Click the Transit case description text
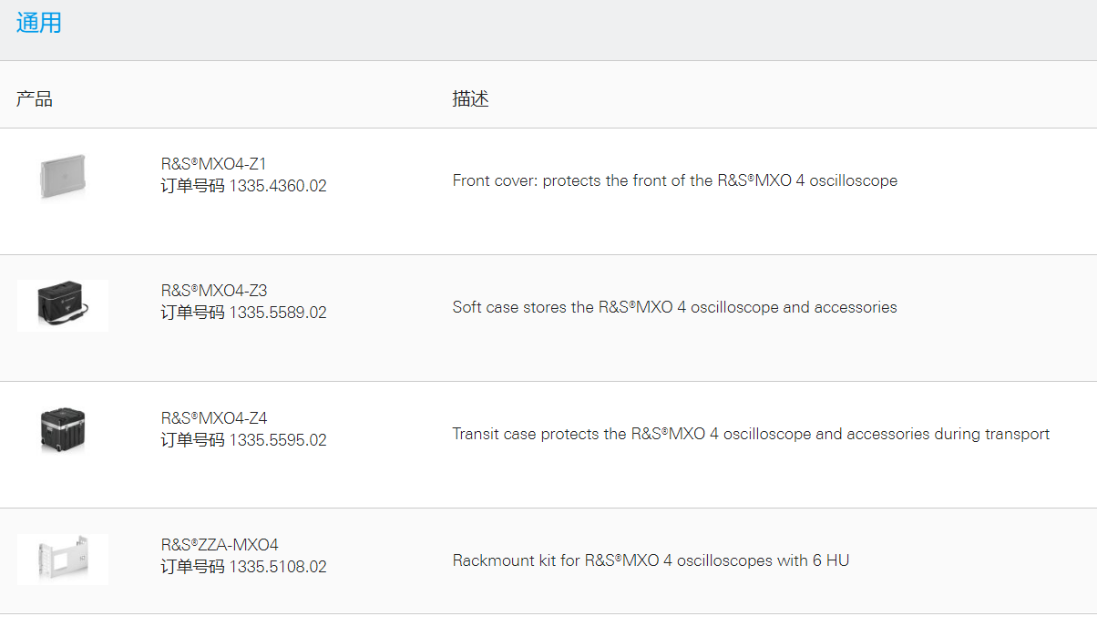The width and height of the screenshot is (1097, 637). pyautogui.click(x=751, y=434)
